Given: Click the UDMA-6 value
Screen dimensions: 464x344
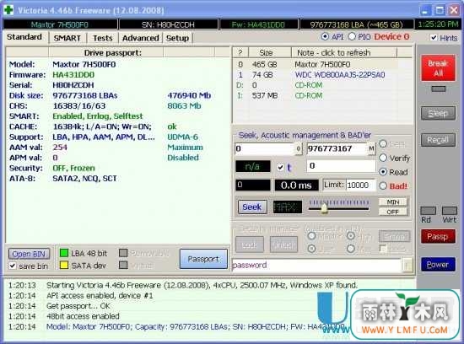Looking at the screenshot, I should tap(182, 137).
